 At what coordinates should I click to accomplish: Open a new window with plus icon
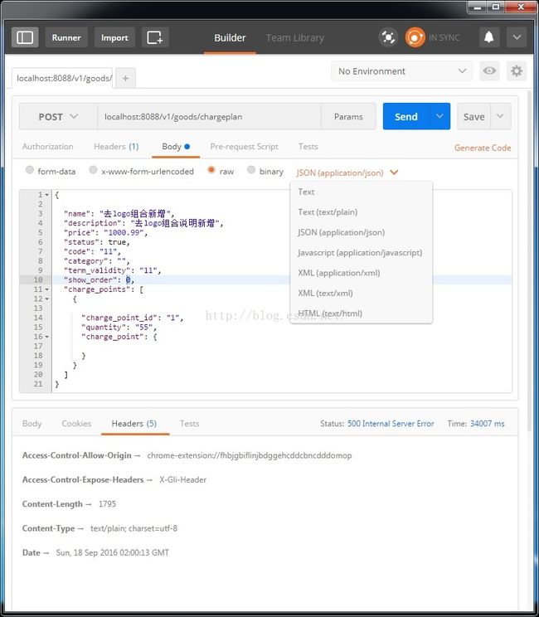[x=155, y=38]
